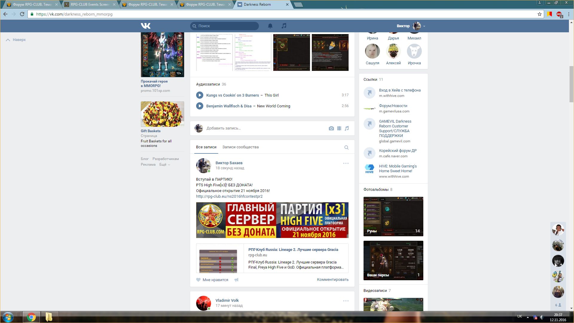The width and height of the screenshot is (574, 323).
Task: Click the share megaphone icon under the post
Action: tap(236, 280)
